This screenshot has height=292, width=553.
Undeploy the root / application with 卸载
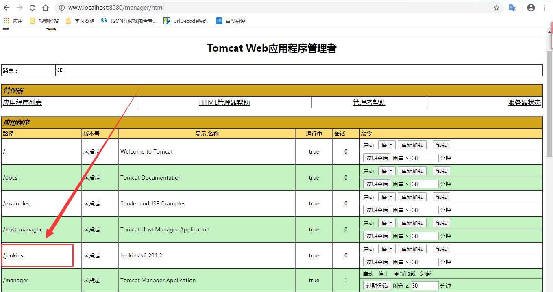click(442, 145)
